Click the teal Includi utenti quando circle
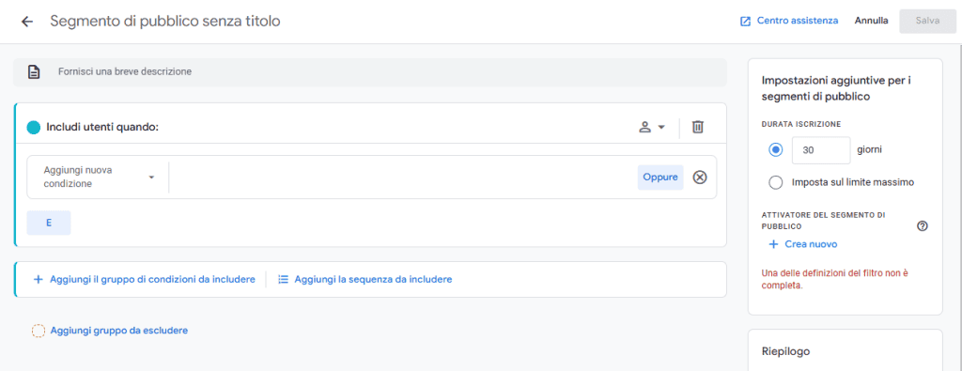Image resolution: width=962 pixels, height=371 pixels. point(34,128)
